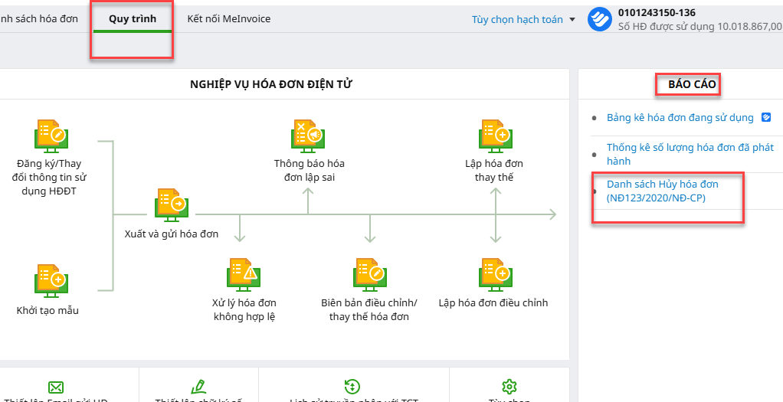Click the blue account avatar logo

599,19
